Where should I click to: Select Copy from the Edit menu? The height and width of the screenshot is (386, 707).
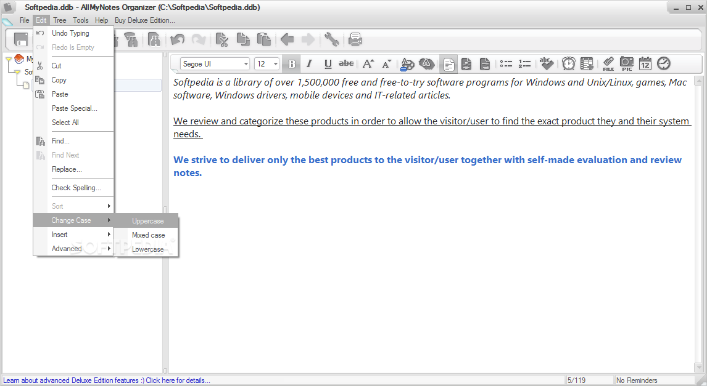point(73,80)
